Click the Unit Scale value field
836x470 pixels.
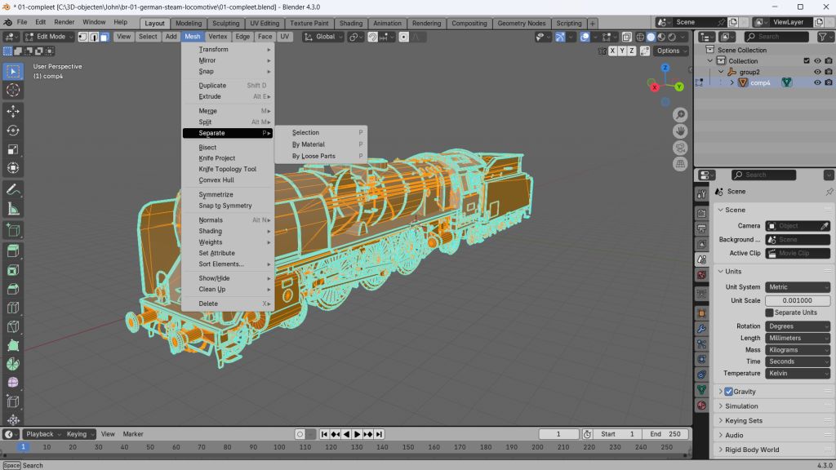[798, 300]
